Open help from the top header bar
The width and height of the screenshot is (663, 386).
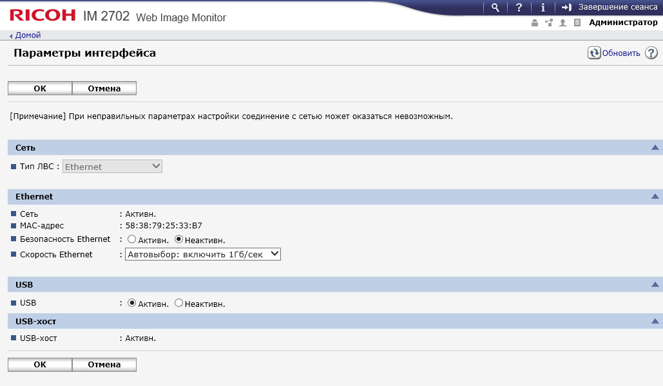519,7
